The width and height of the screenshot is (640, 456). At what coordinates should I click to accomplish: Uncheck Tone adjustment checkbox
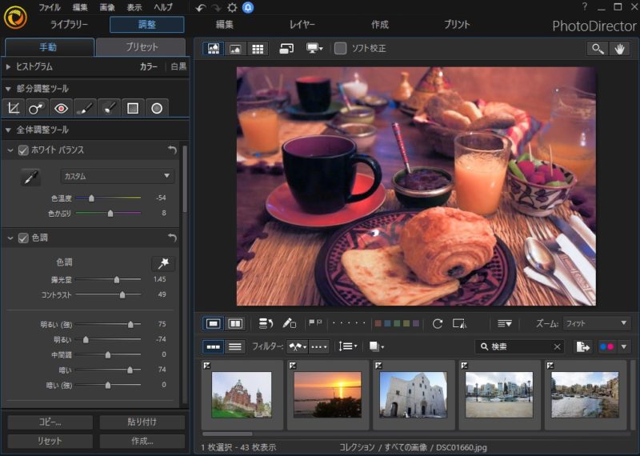(x=23, y=238)
